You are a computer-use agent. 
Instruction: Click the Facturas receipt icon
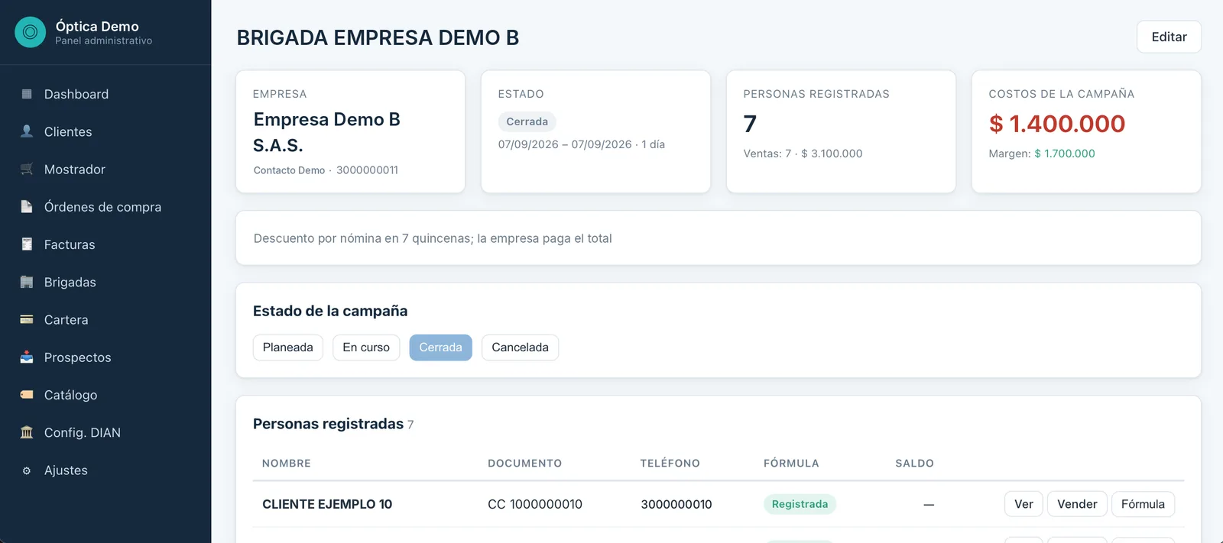(x=27, y=244)
